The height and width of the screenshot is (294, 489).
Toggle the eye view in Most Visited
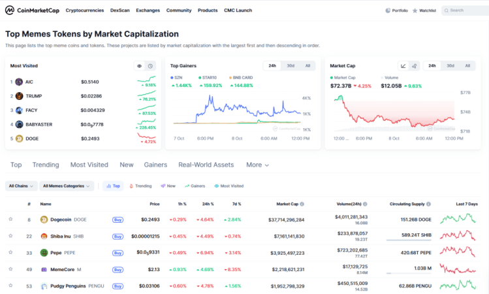tap(139, 66)
